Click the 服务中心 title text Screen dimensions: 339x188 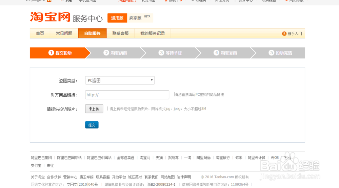[x=87, y=19]
